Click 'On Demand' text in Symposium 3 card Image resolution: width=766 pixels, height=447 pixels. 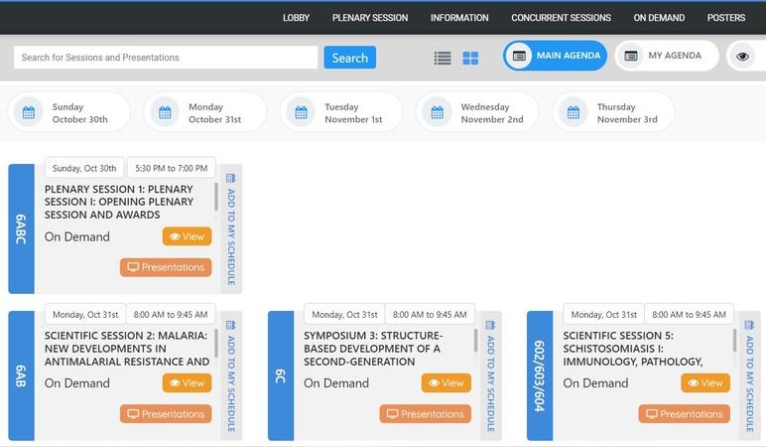pos(336,383)
